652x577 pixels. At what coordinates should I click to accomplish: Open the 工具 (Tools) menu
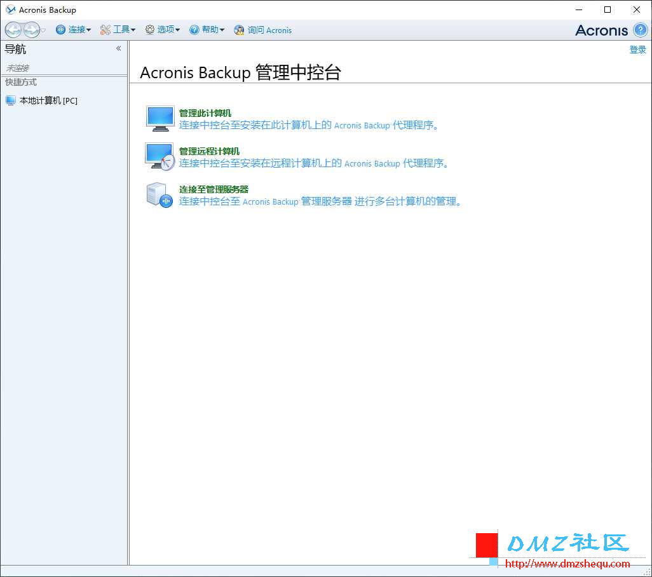pos(118,30)
